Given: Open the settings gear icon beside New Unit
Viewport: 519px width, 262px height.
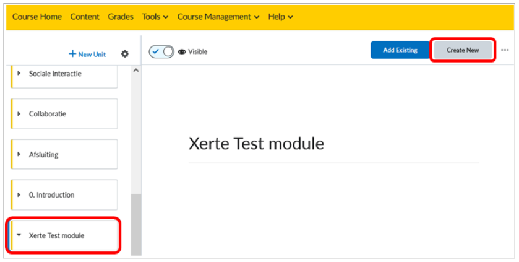Looking at the screenshot, I should click(x=125, y=54).
